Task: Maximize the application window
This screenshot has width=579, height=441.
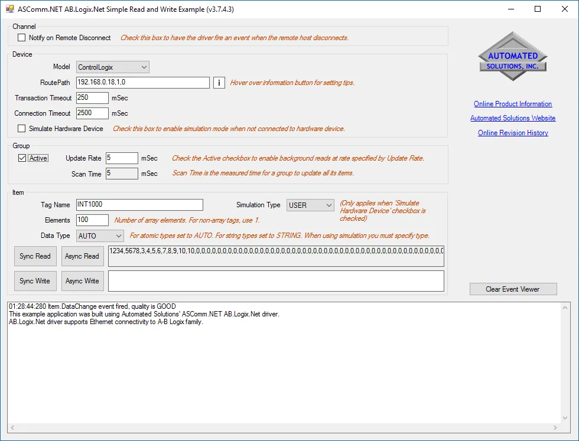Action: coord(538,9)
